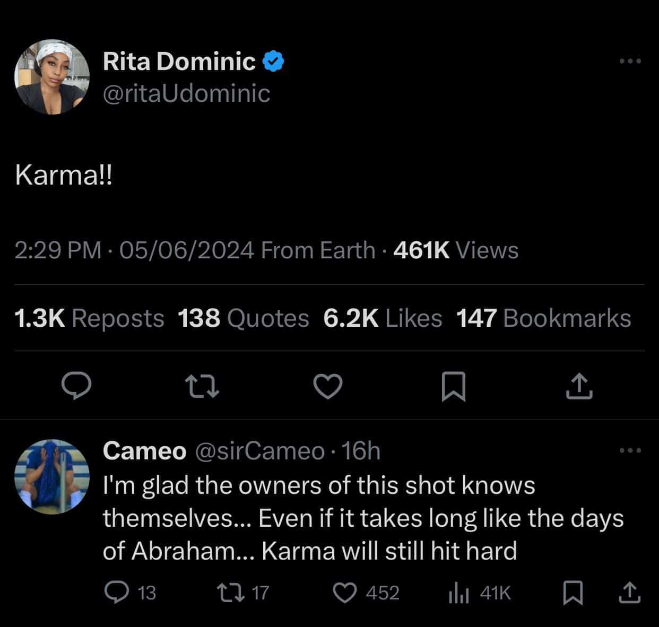Reply to Cameo's comment
The height and width of the screenshot is (627, 659).
coord(115,593)
